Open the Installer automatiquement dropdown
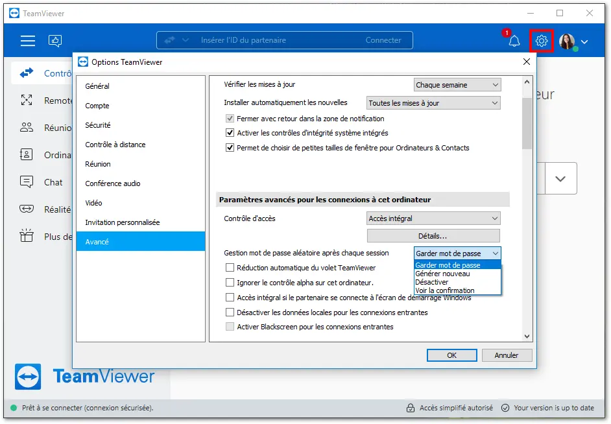611x424 pixels. 433,103
